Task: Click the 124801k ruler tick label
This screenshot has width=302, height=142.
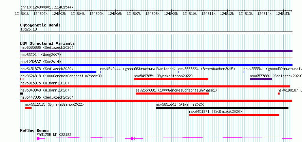Action: click(x=22, y=14)
